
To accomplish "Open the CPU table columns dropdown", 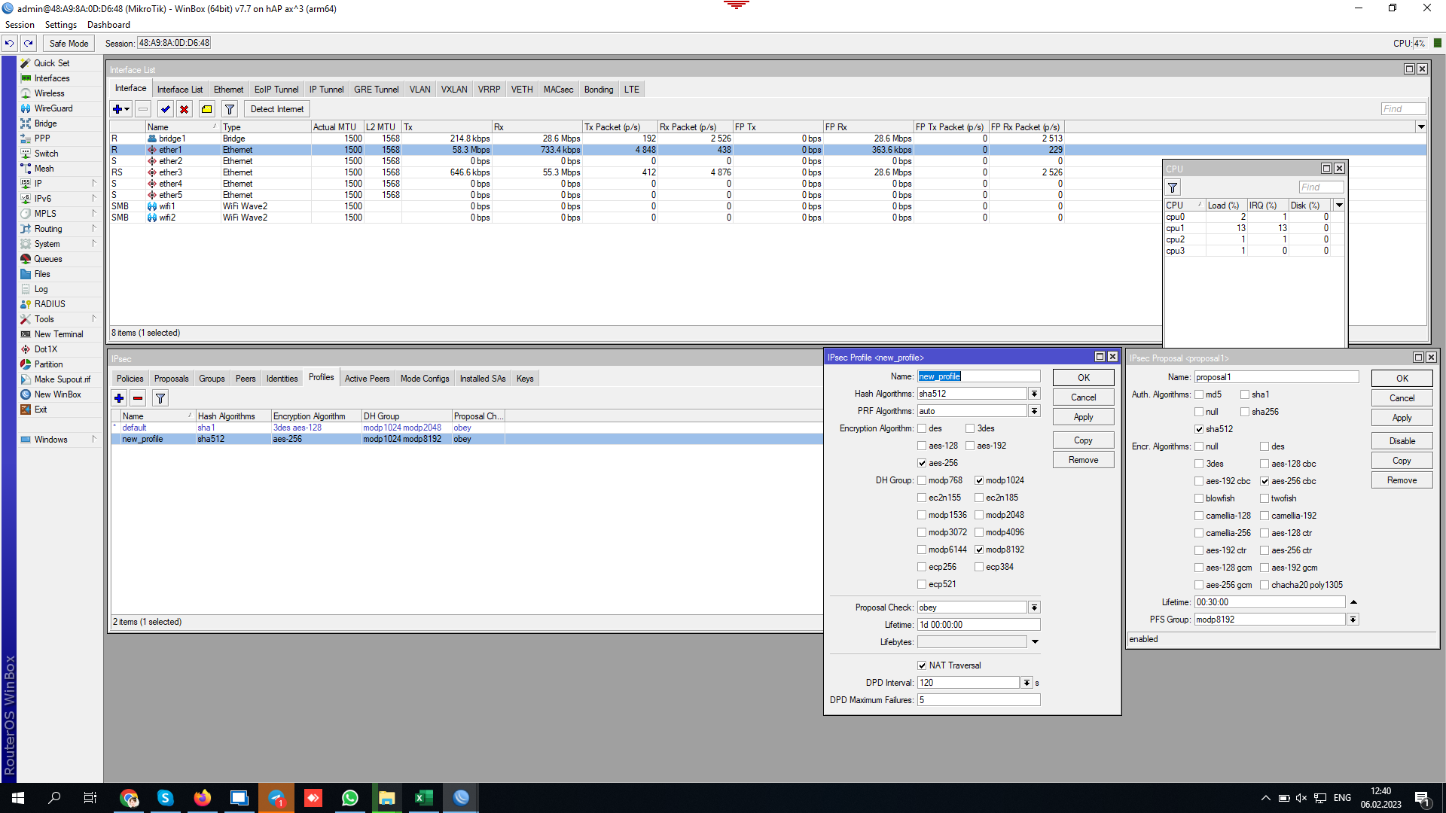I will tap(1339, 206).
